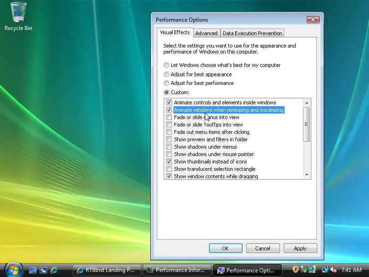Click the Apply button
This screenshot has height=277, width=369.
click(300, 248)
